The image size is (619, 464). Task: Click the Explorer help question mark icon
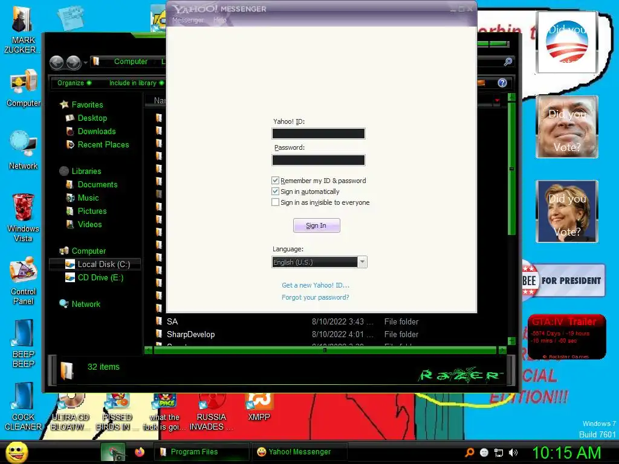(502, 83)
